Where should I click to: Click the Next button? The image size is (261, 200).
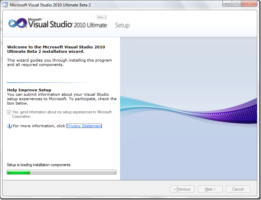click(210, 189)
